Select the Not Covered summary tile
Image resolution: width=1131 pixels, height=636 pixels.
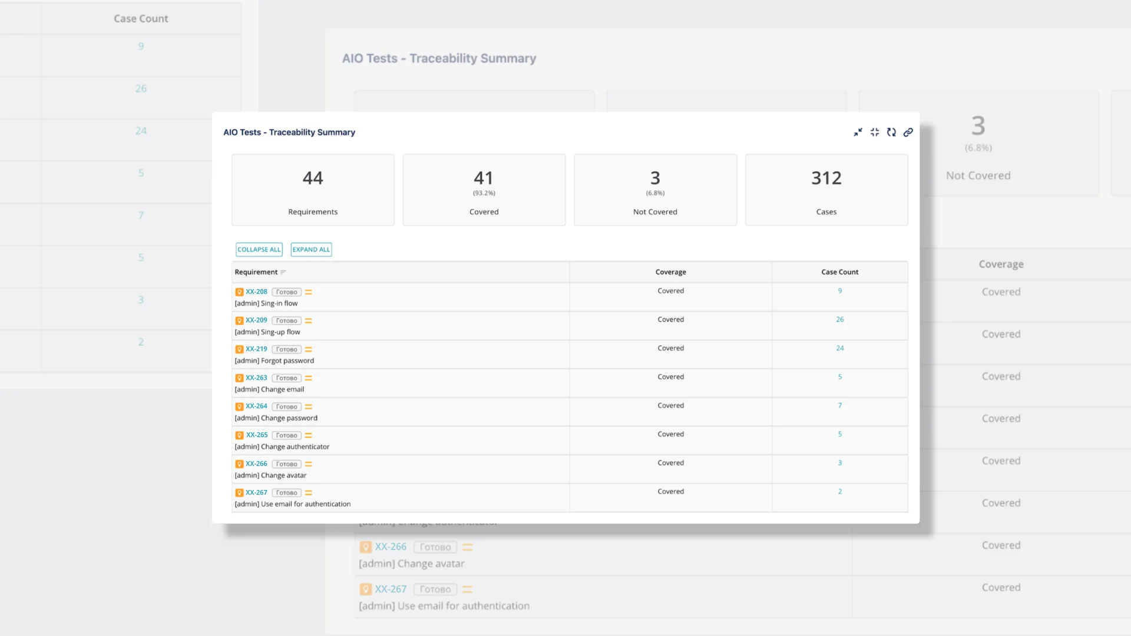(x=655, y=190)
